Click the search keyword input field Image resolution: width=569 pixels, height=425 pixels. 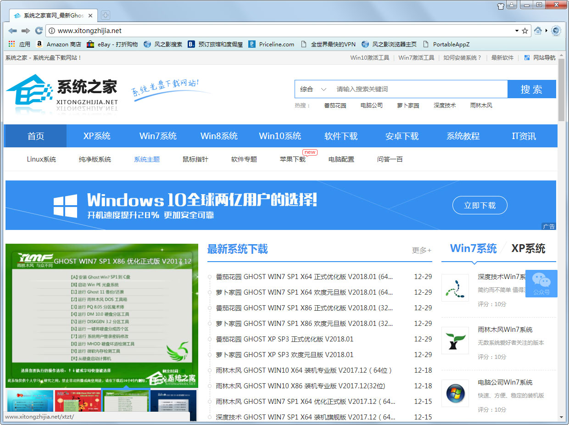coord(419,89)
